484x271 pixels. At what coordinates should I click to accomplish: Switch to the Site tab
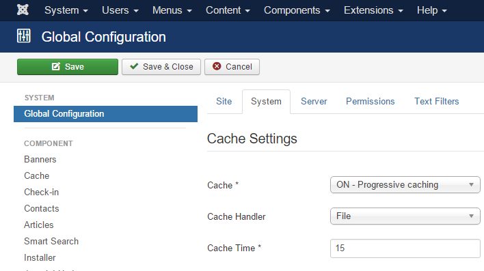[x=224, y=102]
